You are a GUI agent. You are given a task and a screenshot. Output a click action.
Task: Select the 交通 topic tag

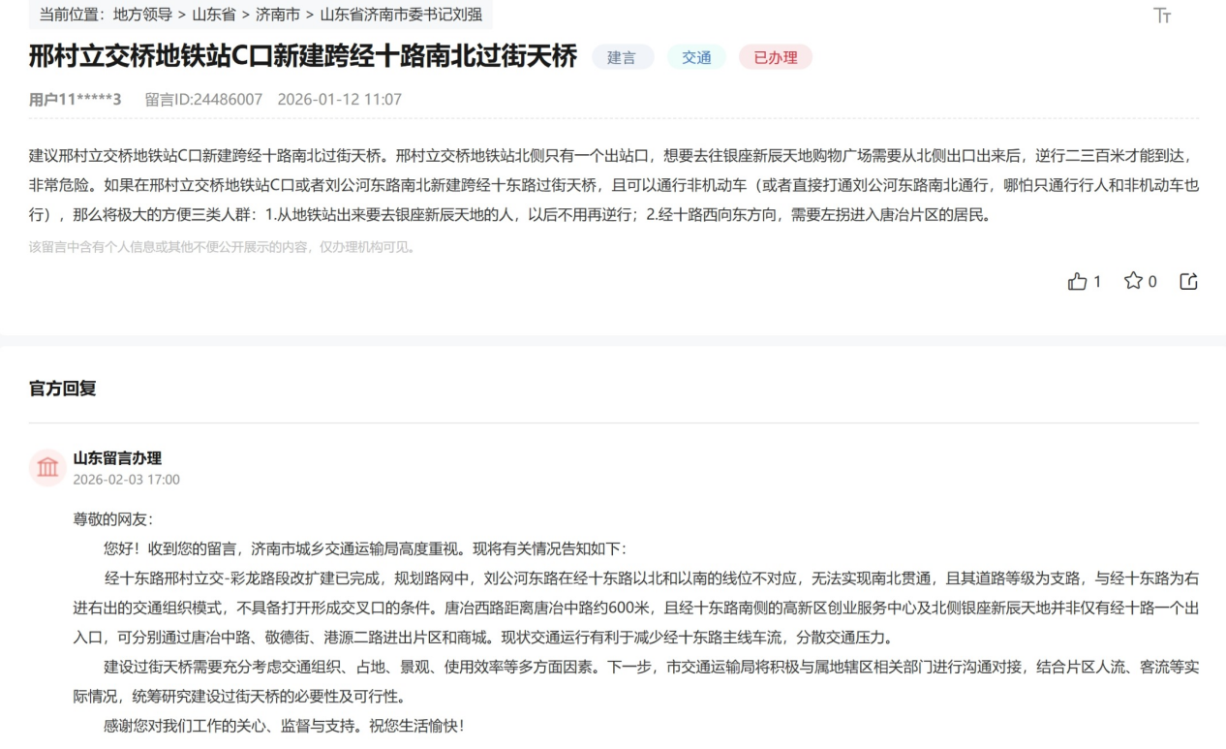click(x=697, y=57)
